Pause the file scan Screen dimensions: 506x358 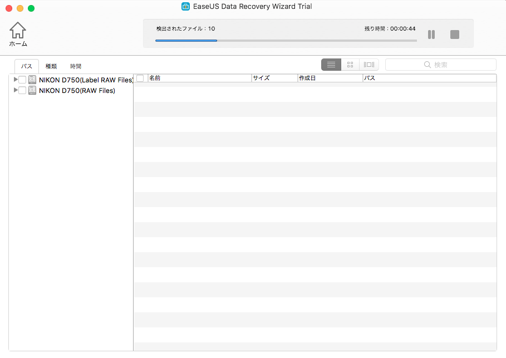coord(431,34)
